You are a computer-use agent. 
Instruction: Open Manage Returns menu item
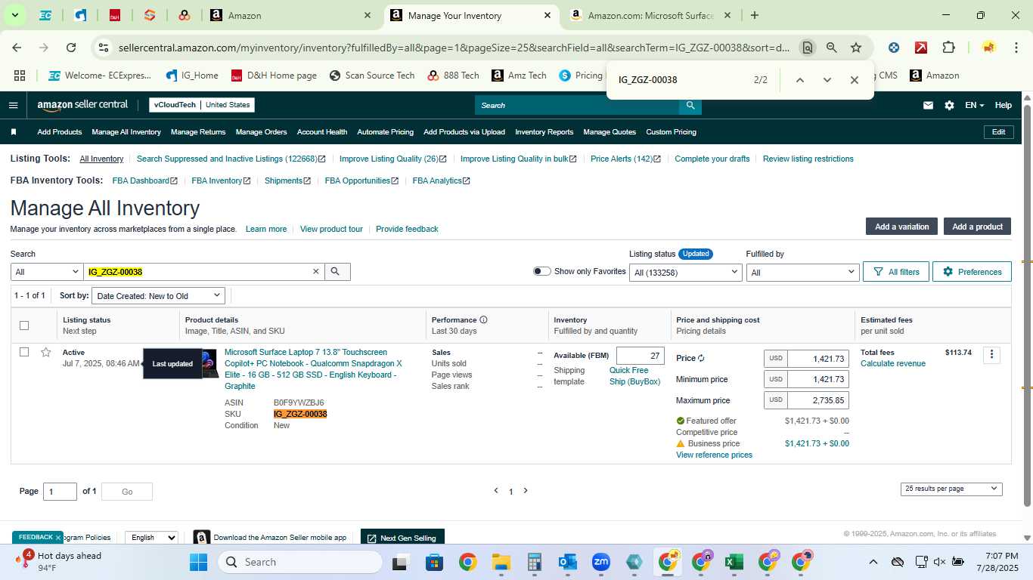tap(198, 132)
